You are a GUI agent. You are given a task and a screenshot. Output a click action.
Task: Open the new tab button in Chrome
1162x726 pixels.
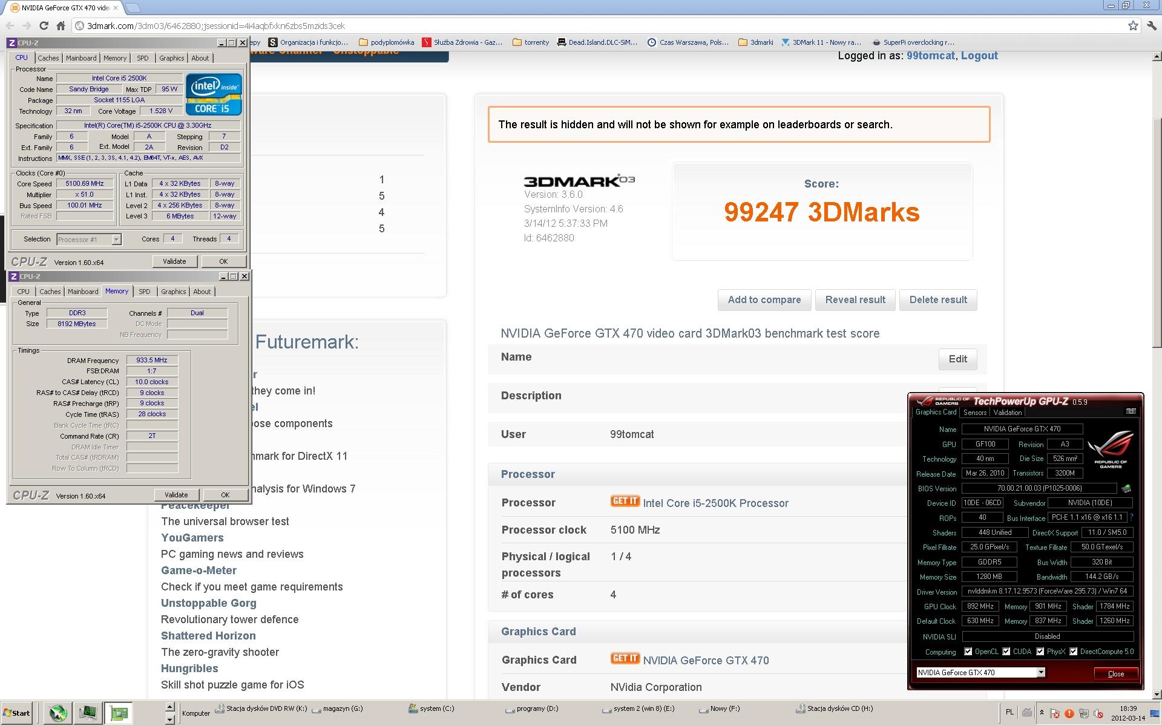(134, 8)
